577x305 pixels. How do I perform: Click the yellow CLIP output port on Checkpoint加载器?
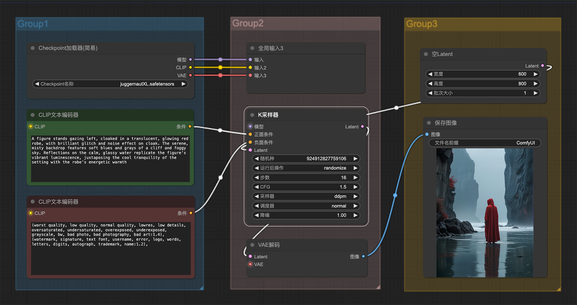(x=190, y=67)
